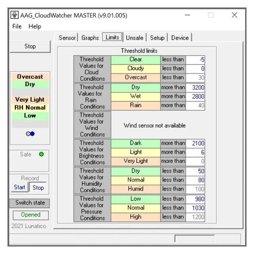Click the Rain threshold field showing 40
255x255 pixels.
pyautogui.click(x=195, y=106)
